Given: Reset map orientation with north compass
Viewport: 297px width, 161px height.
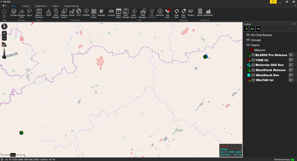Looking at the screenshot, I should pyautogui.click(x=4, y=26).
